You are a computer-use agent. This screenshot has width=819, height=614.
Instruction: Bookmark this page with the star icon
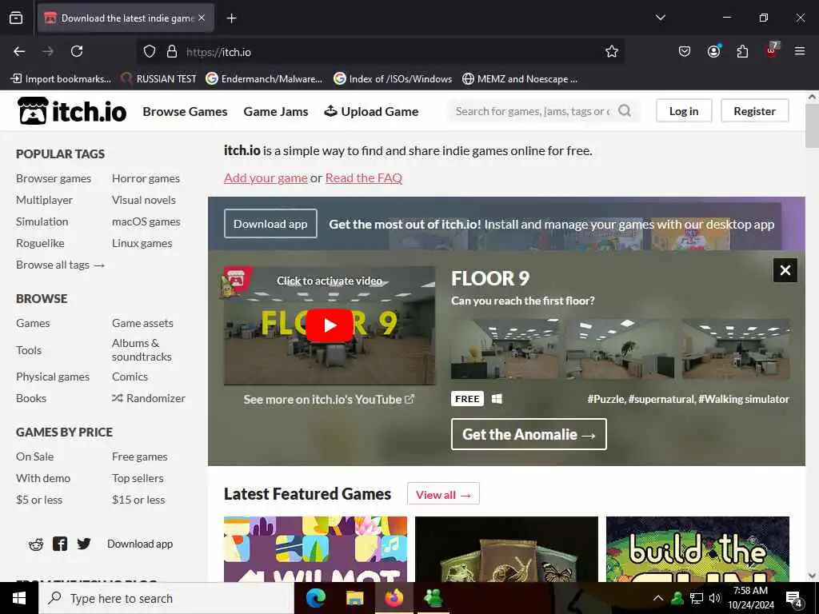(612, 51)
